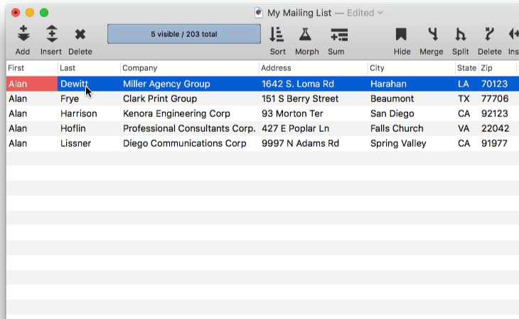Click the Split field icon
Image resolution: width=519 pixels, height=319 pixels.
point(461,34)
